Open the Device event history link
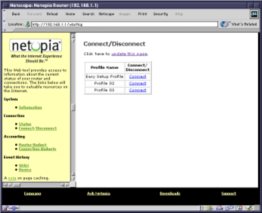Viewport: 262px width, 213px height. pyautogui.click(x=25, y=170)
